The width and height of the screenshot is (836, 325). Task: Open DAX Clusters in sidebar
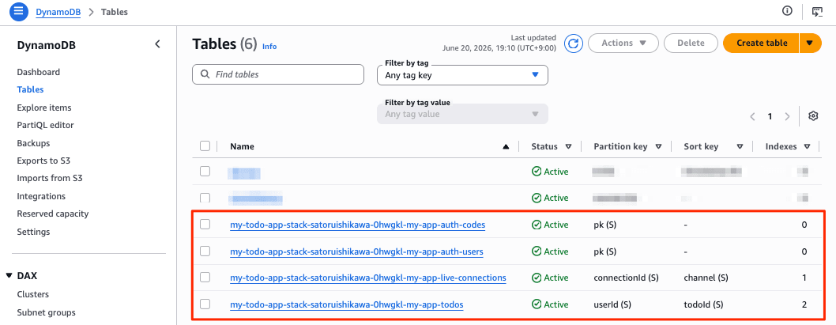[x=33, y=295]
